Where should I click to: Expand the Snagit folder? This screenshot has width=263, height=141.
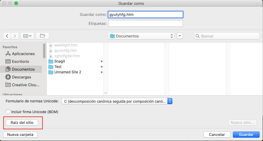[102, 61]
